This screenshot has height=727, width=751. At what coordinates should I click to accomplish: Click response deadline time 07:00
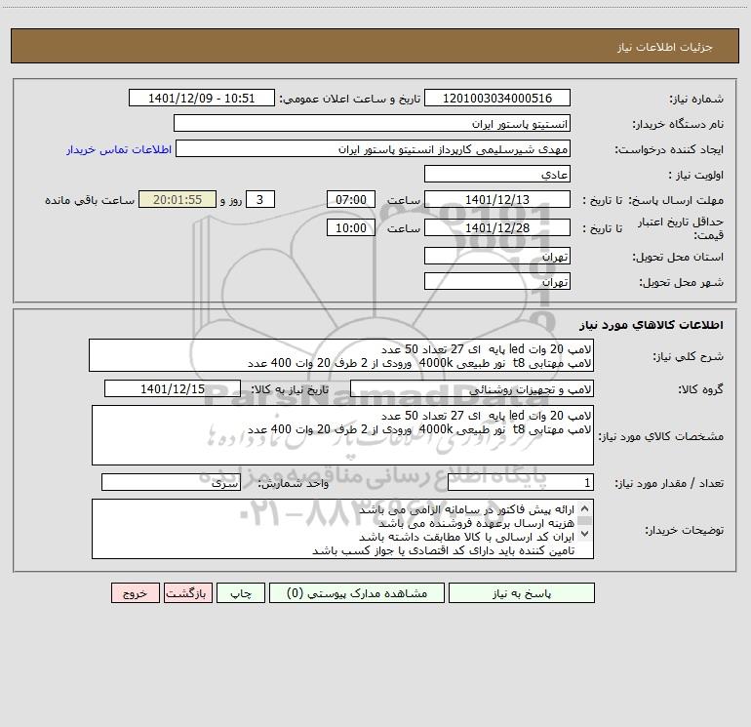point(350,199)
